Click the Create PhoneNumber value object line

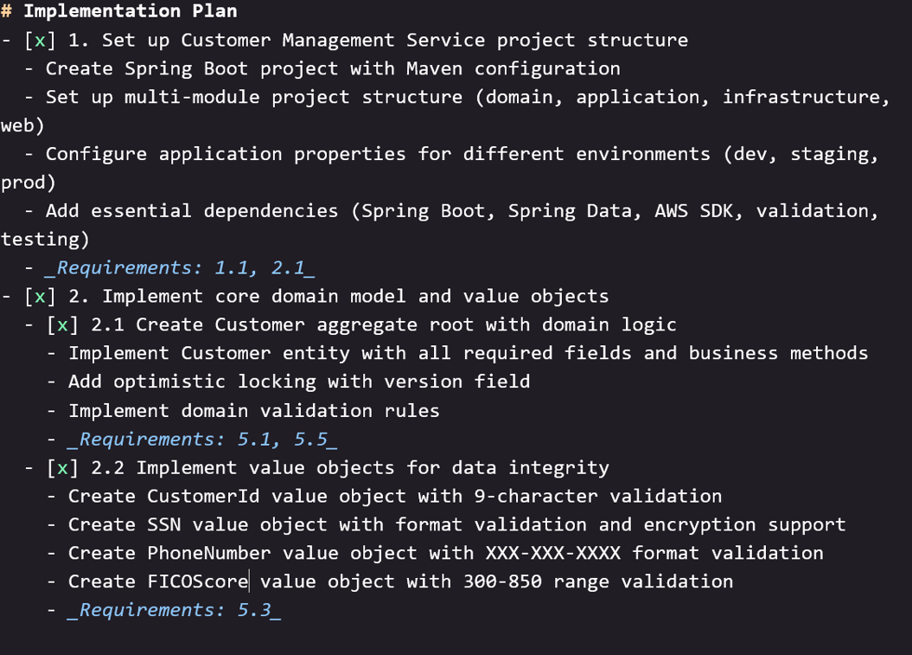pos(445,553)
